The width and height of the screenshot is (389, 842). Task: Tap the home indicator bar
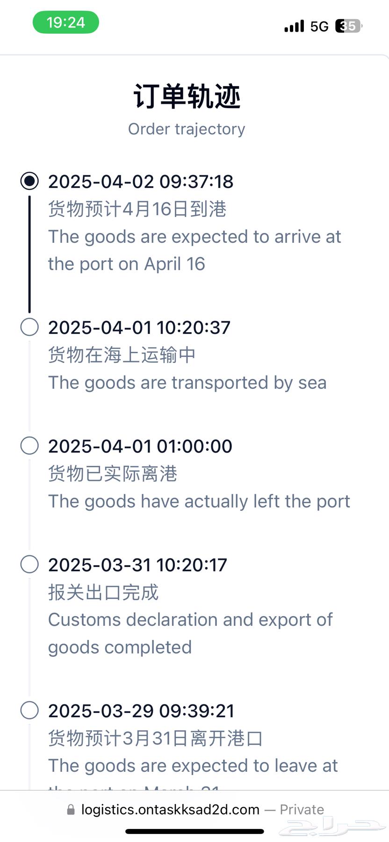coord(194,831)
